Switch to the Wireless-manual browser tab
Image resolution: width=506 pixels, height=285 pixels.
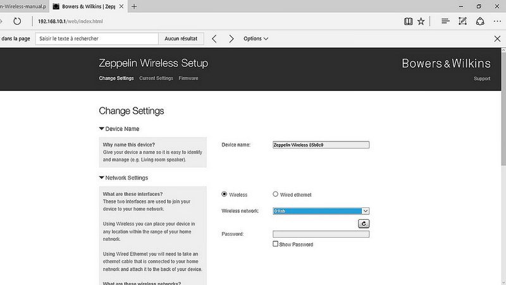point(24,6)
